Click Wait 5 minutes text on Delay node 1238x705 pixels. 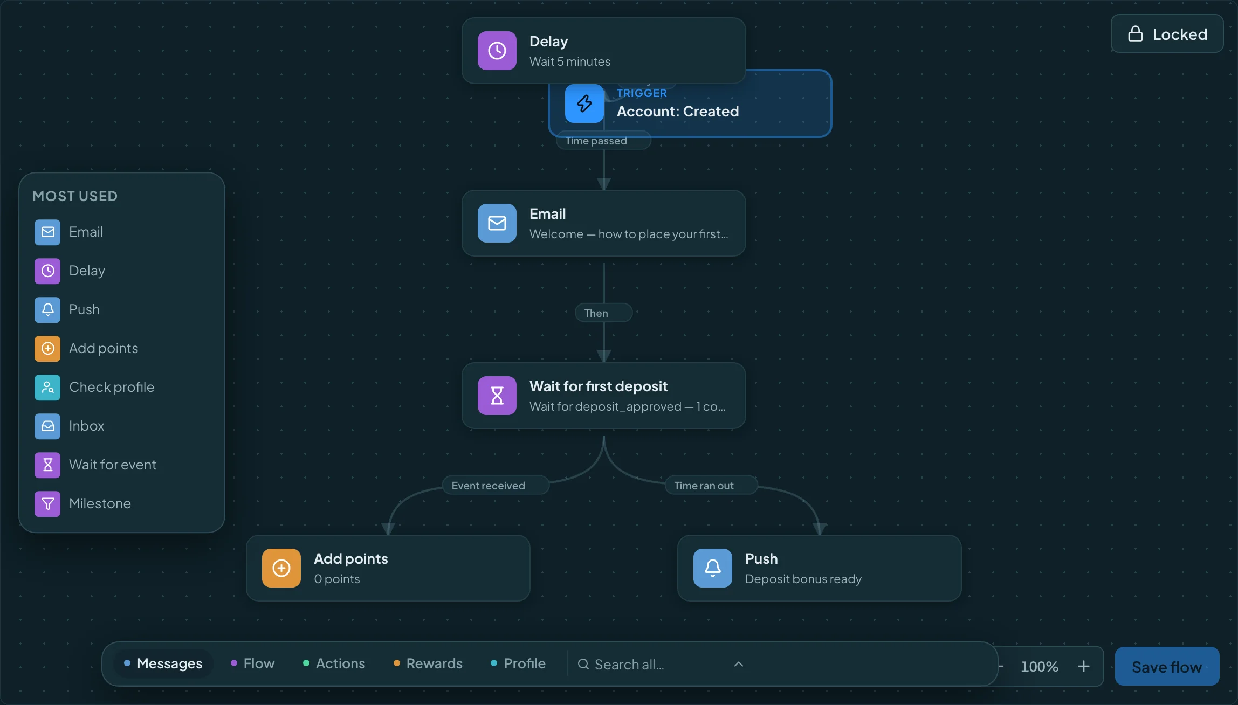[570, 61]
